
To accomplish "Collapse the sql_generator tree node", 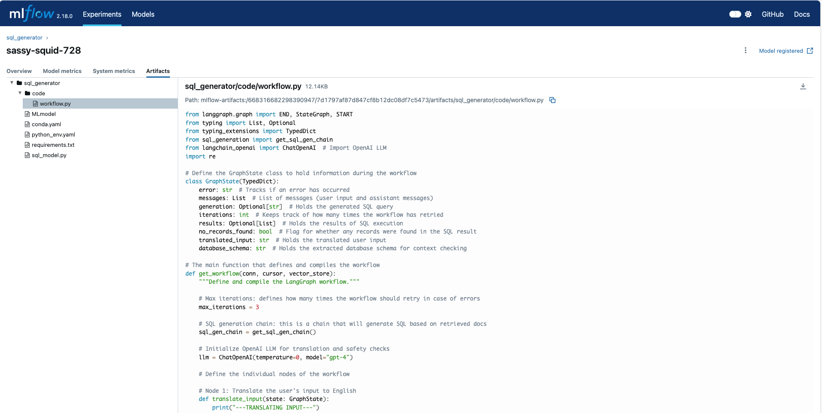I will (x=11, y=82).
